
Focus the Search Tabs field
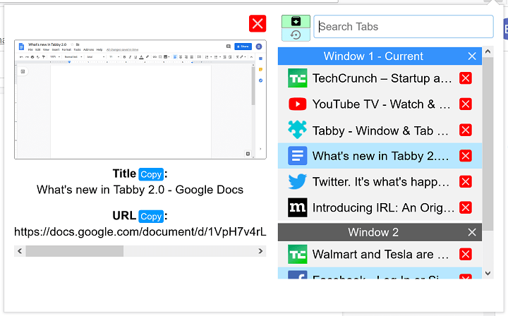[x=404, y=27]
